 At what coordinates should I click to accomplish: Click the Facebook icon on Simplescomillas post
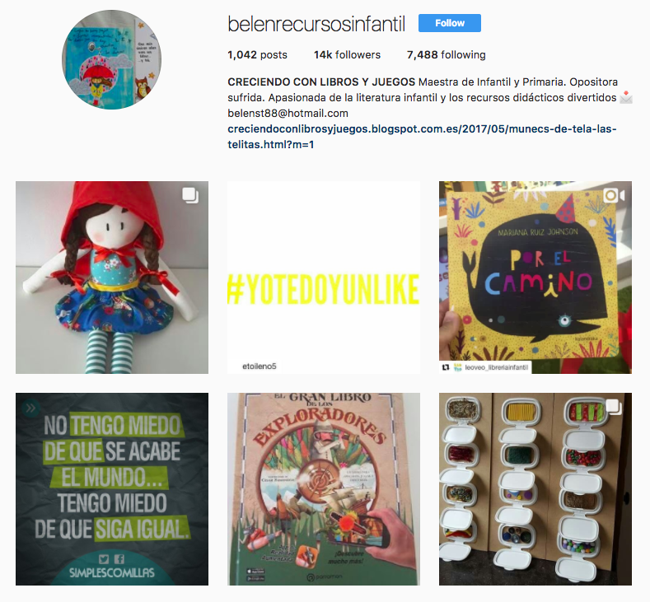(119, 559)
